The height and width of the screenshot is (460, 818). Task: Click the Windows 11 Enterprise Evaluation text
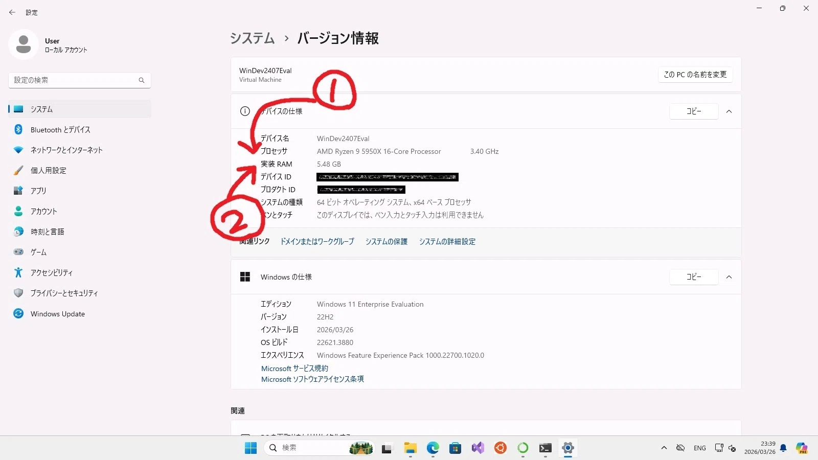click(x=370, y=304)
